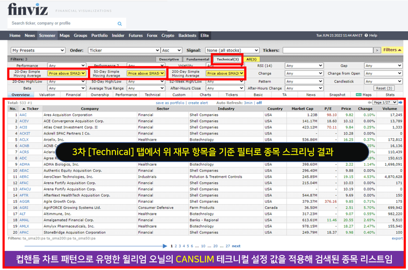Collapse the Filters panel button

coord(392,50)
